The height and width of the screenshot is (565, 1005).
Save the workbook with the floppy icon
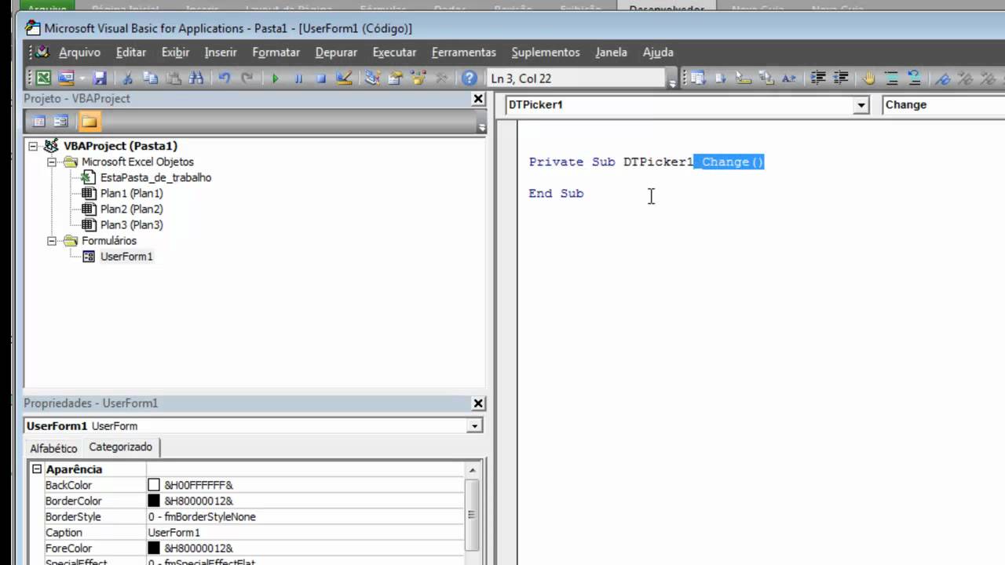[x=100, y=78]
